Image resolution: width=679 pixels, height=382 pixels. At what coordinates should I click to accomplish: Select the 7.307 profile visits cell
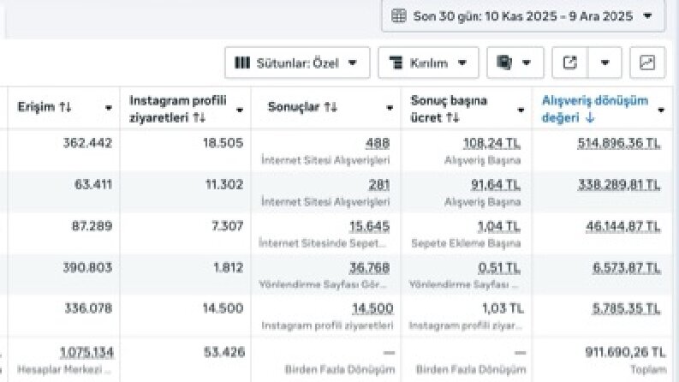coord(228,226)
